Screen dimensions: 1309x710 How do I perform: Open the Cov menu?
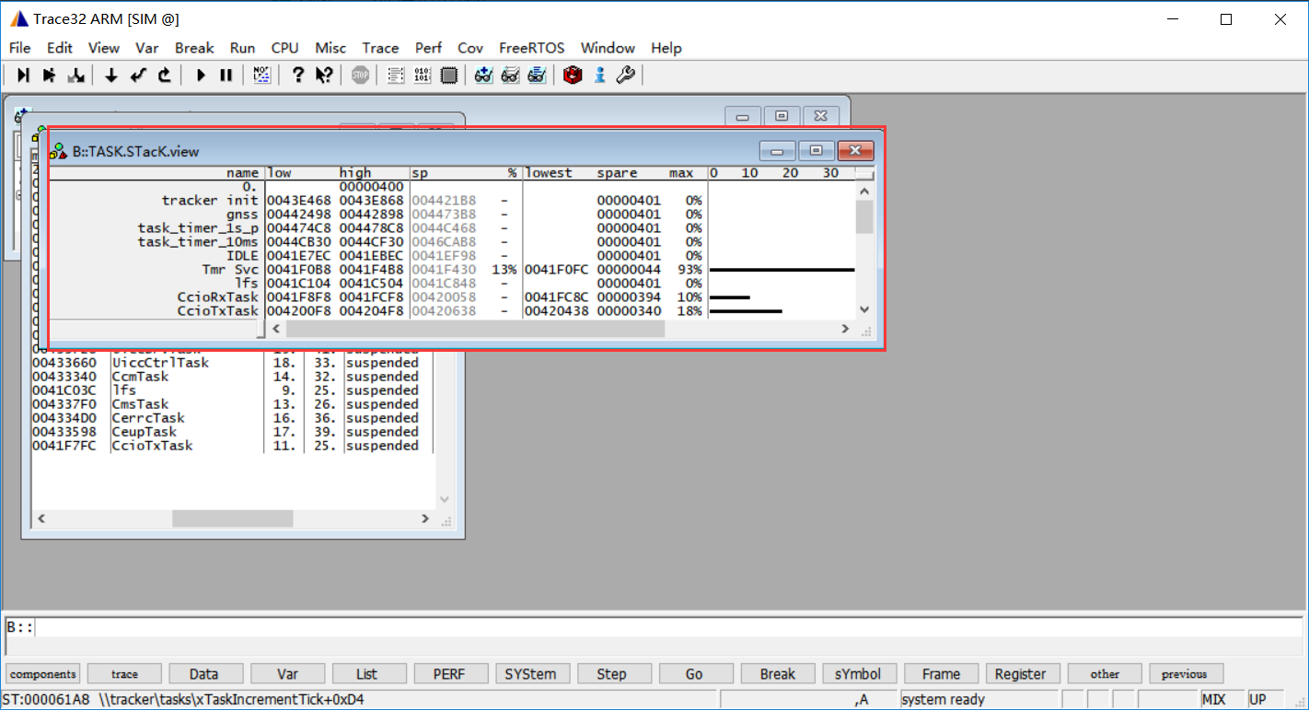point(470,48)
